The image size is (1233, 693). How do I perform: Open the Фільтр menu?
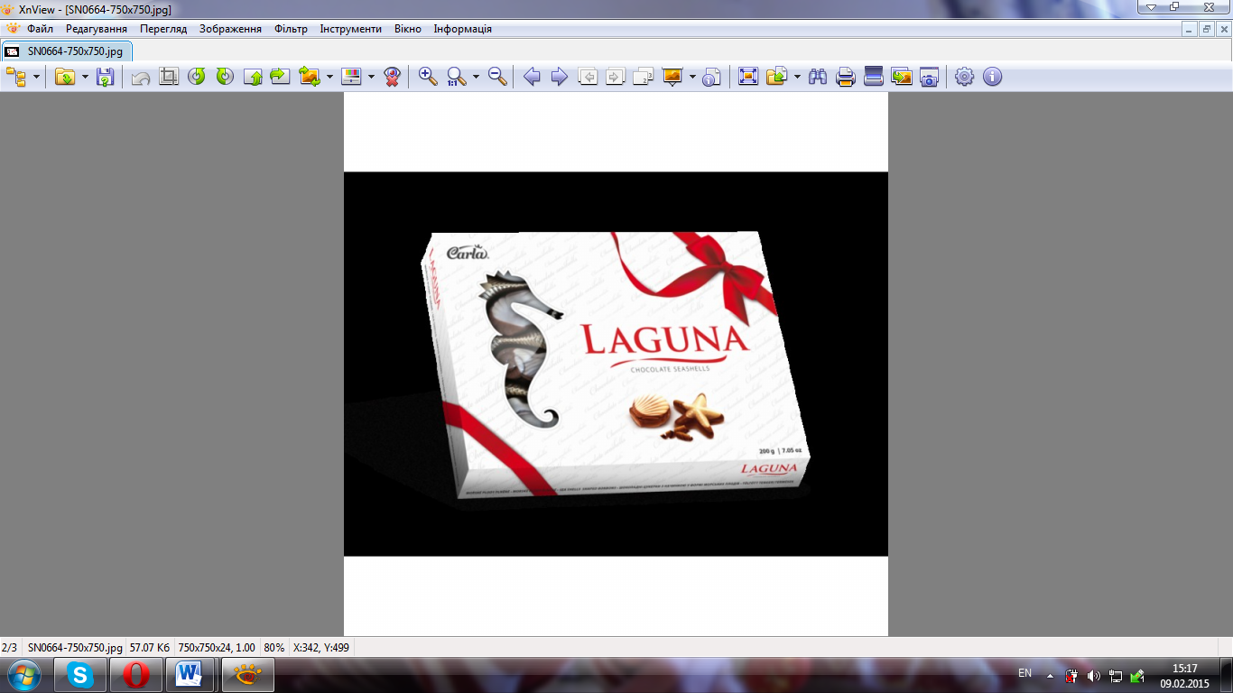coord(292,29)
